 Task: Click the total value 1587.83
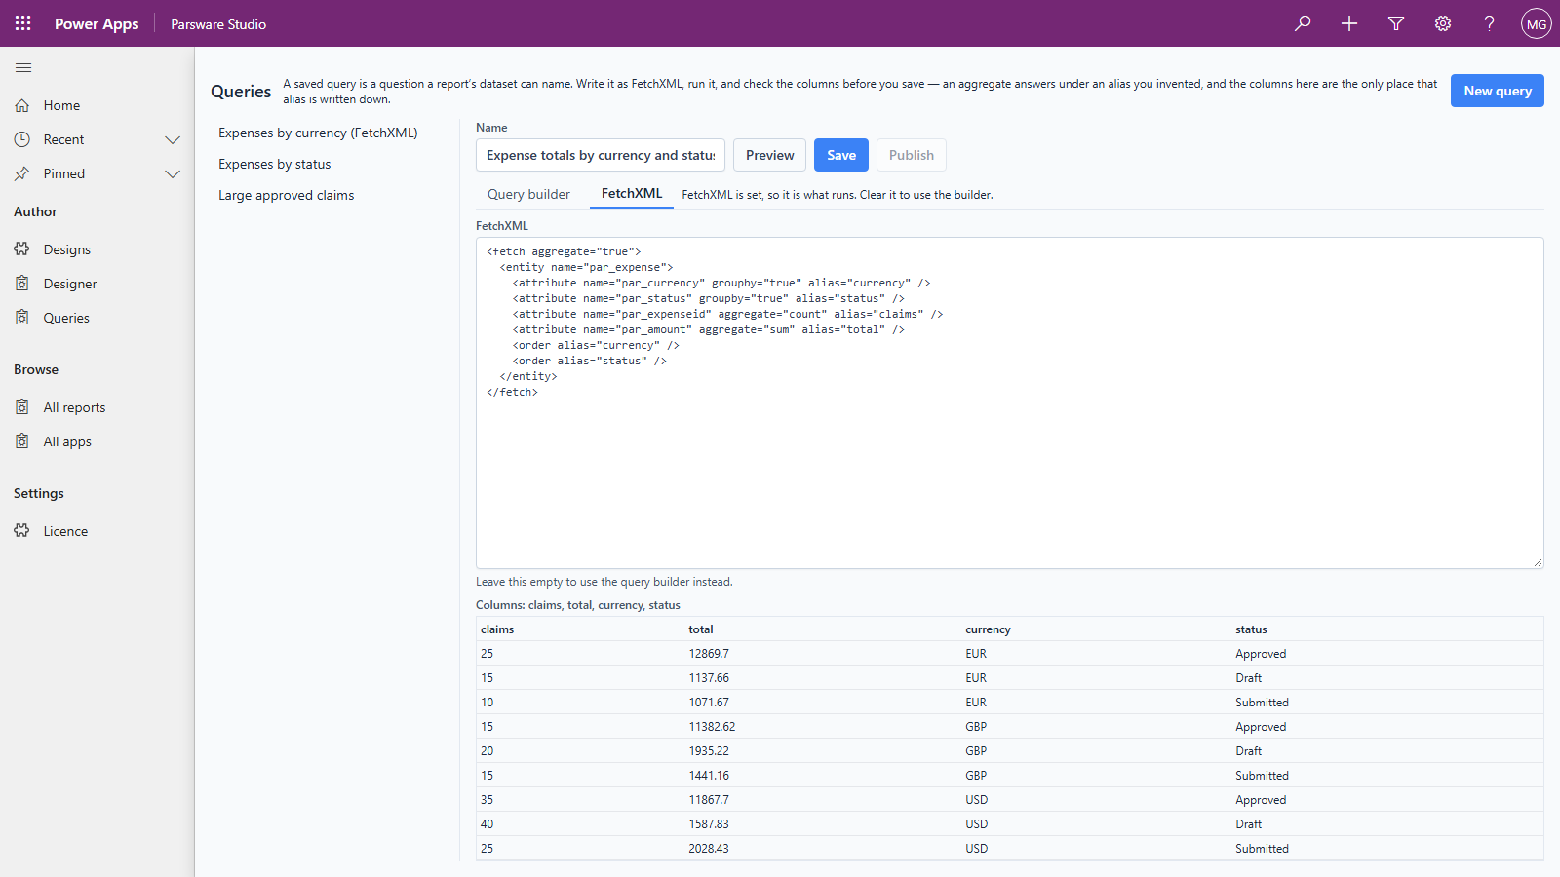709,824
